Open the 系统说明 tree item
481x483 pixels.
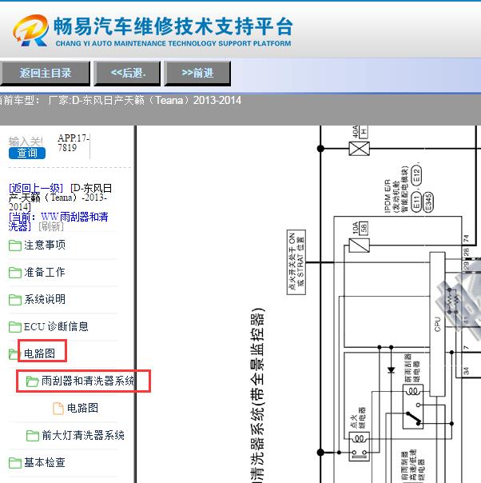click(45, 299)
